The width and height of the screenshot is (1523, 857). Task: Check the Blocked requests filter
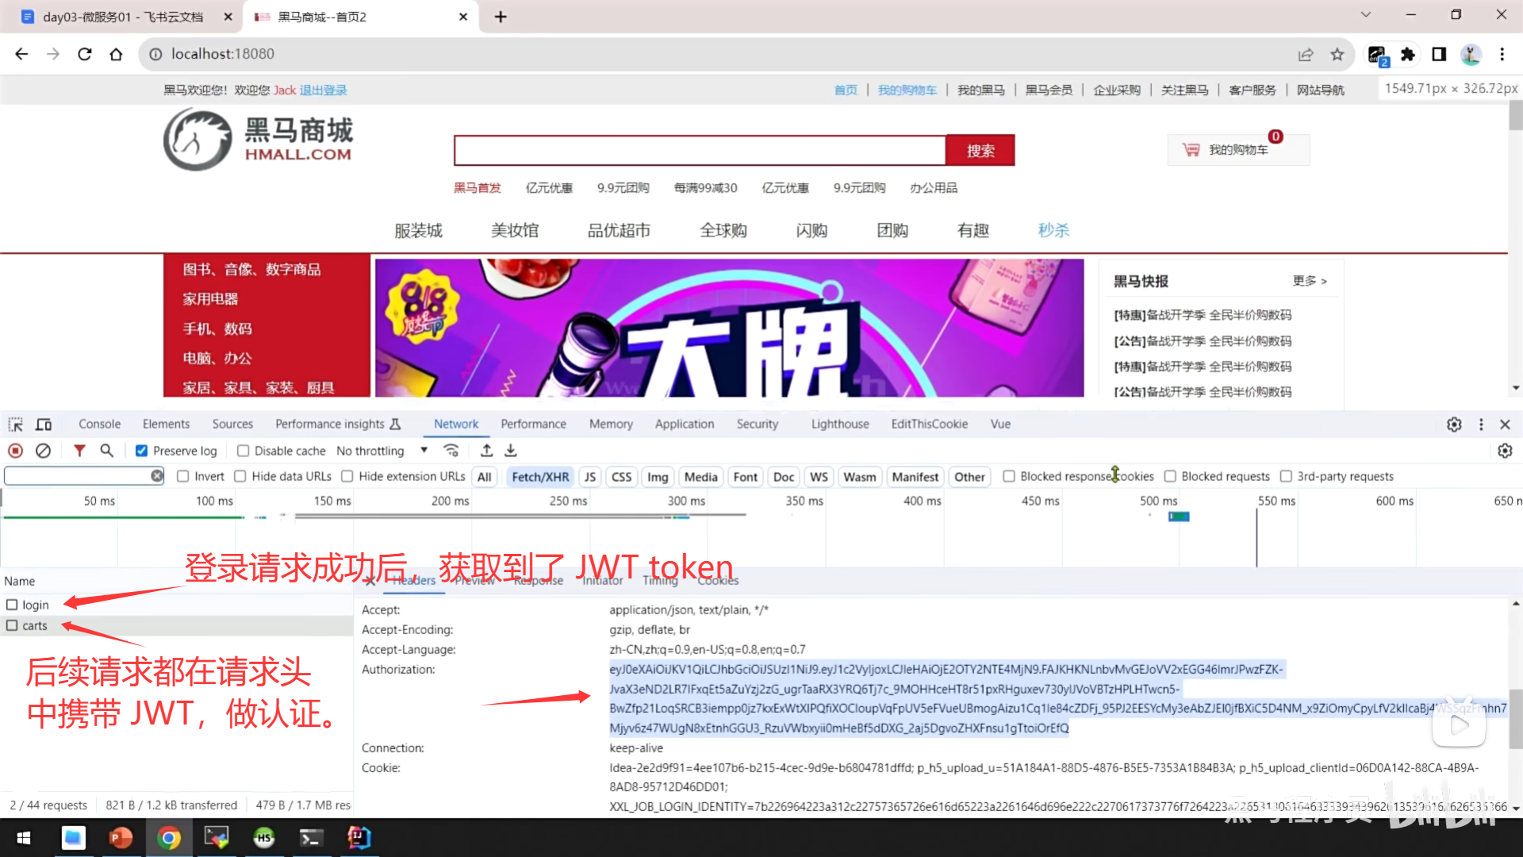coord(1171,476)
